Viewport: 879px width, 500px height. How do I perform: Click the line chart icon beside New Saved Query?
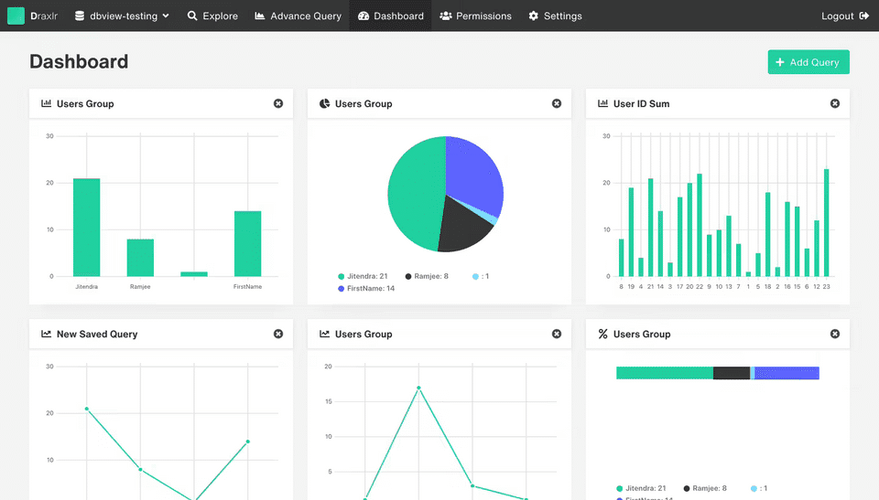tap(46, 334)
